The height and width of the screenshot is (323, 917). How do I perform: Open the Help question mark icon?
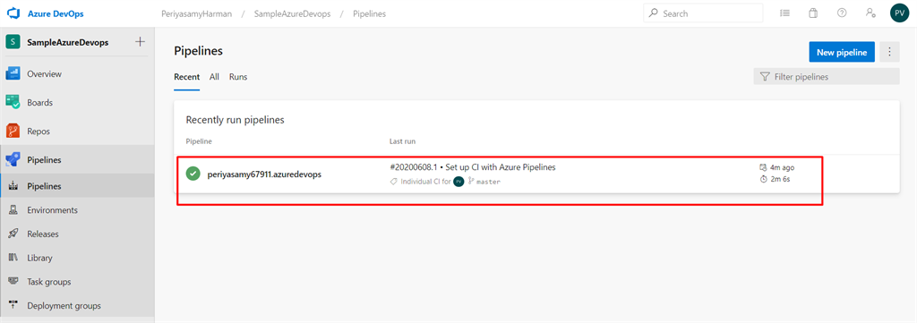[x=842, y=13]
